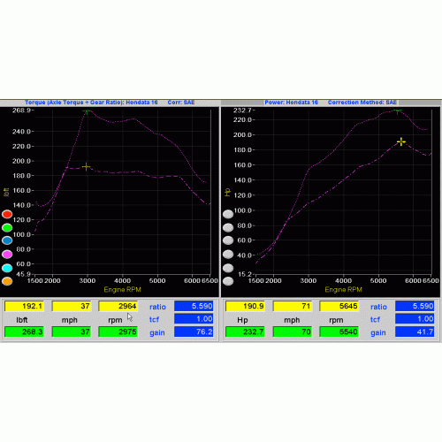
Task: Click the cyan run color button
Action: coord(7,268)
